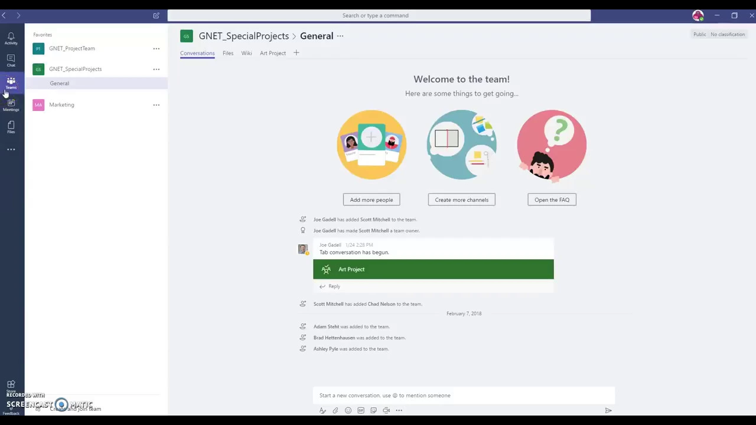Send the message with the arrow icon
The height and width of the screenshot is (425, 756).
click(608, 410)
